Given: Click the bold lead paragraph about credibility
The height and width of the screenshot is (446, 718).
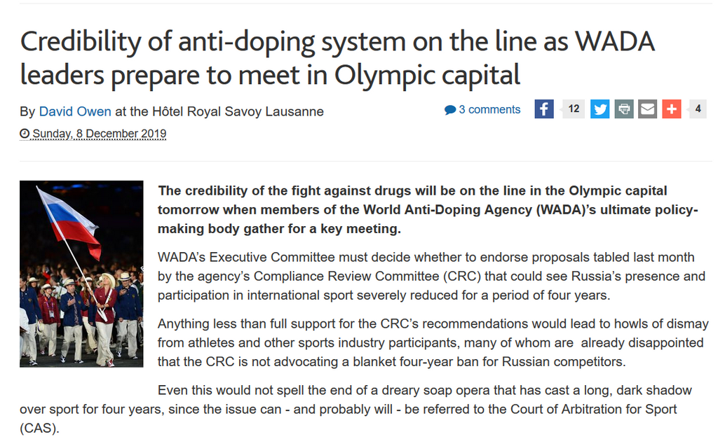Looking at the screenshot, I should tap(428, 209).
